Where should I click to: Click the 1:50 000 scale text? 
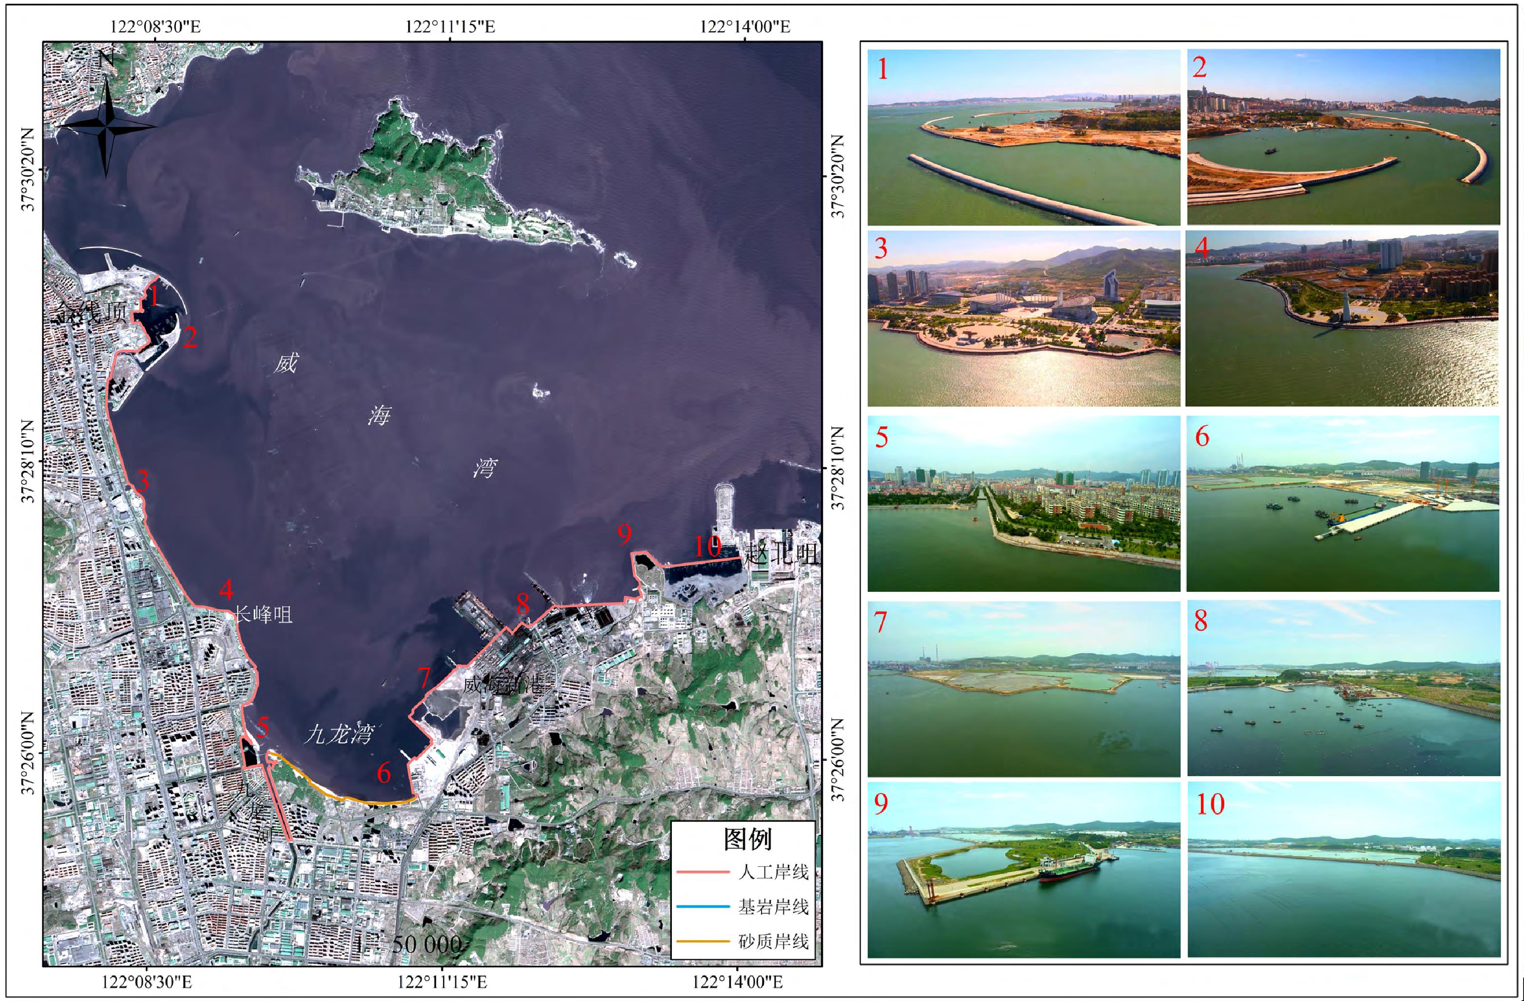(410, 944)
